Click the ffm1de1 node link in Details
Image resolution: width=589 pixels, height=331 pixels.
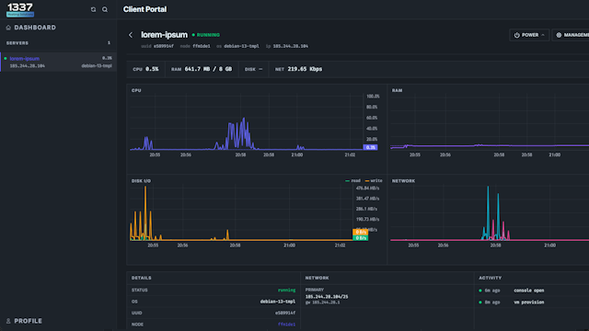(x=286, y=325)
